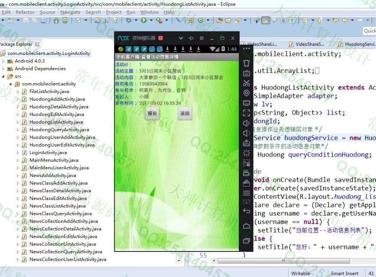
Task: Open recent apps in Nox sidebar
Action: point(247,241)
